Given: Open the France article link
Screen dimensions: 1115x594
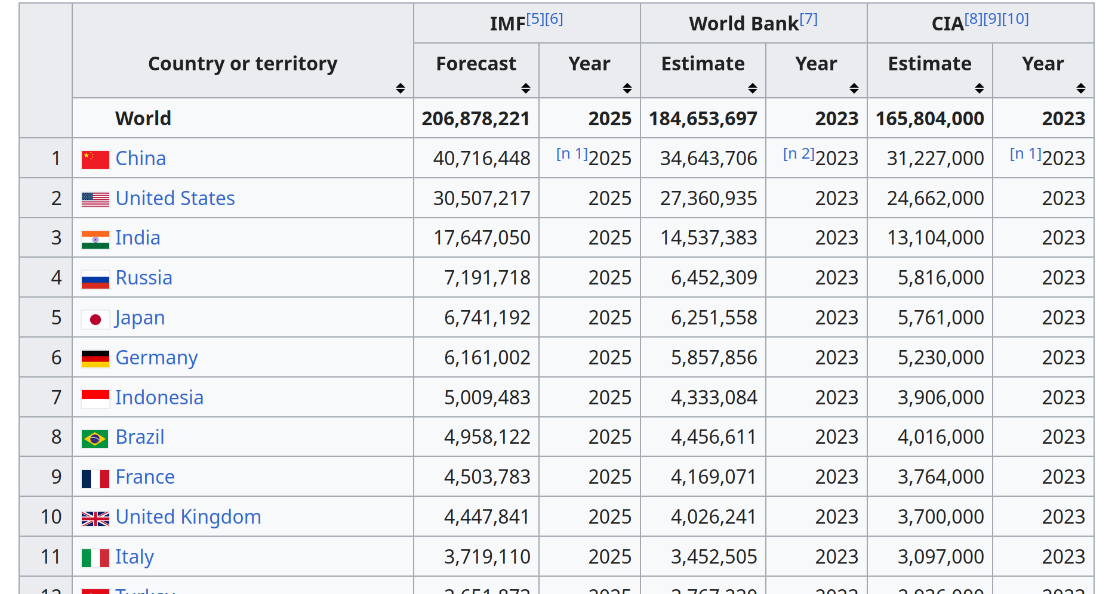Looking at the screenshot, I should 145,477.
